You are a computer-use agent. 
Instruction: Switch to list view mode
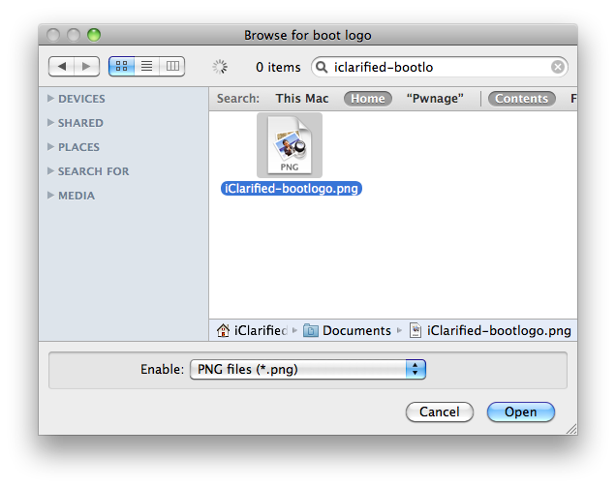(147, 67)
